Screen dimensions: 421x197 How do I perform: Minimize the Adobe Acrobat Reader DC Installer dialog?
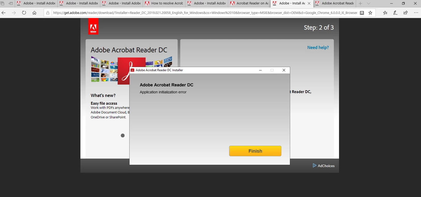pos(260,70)
